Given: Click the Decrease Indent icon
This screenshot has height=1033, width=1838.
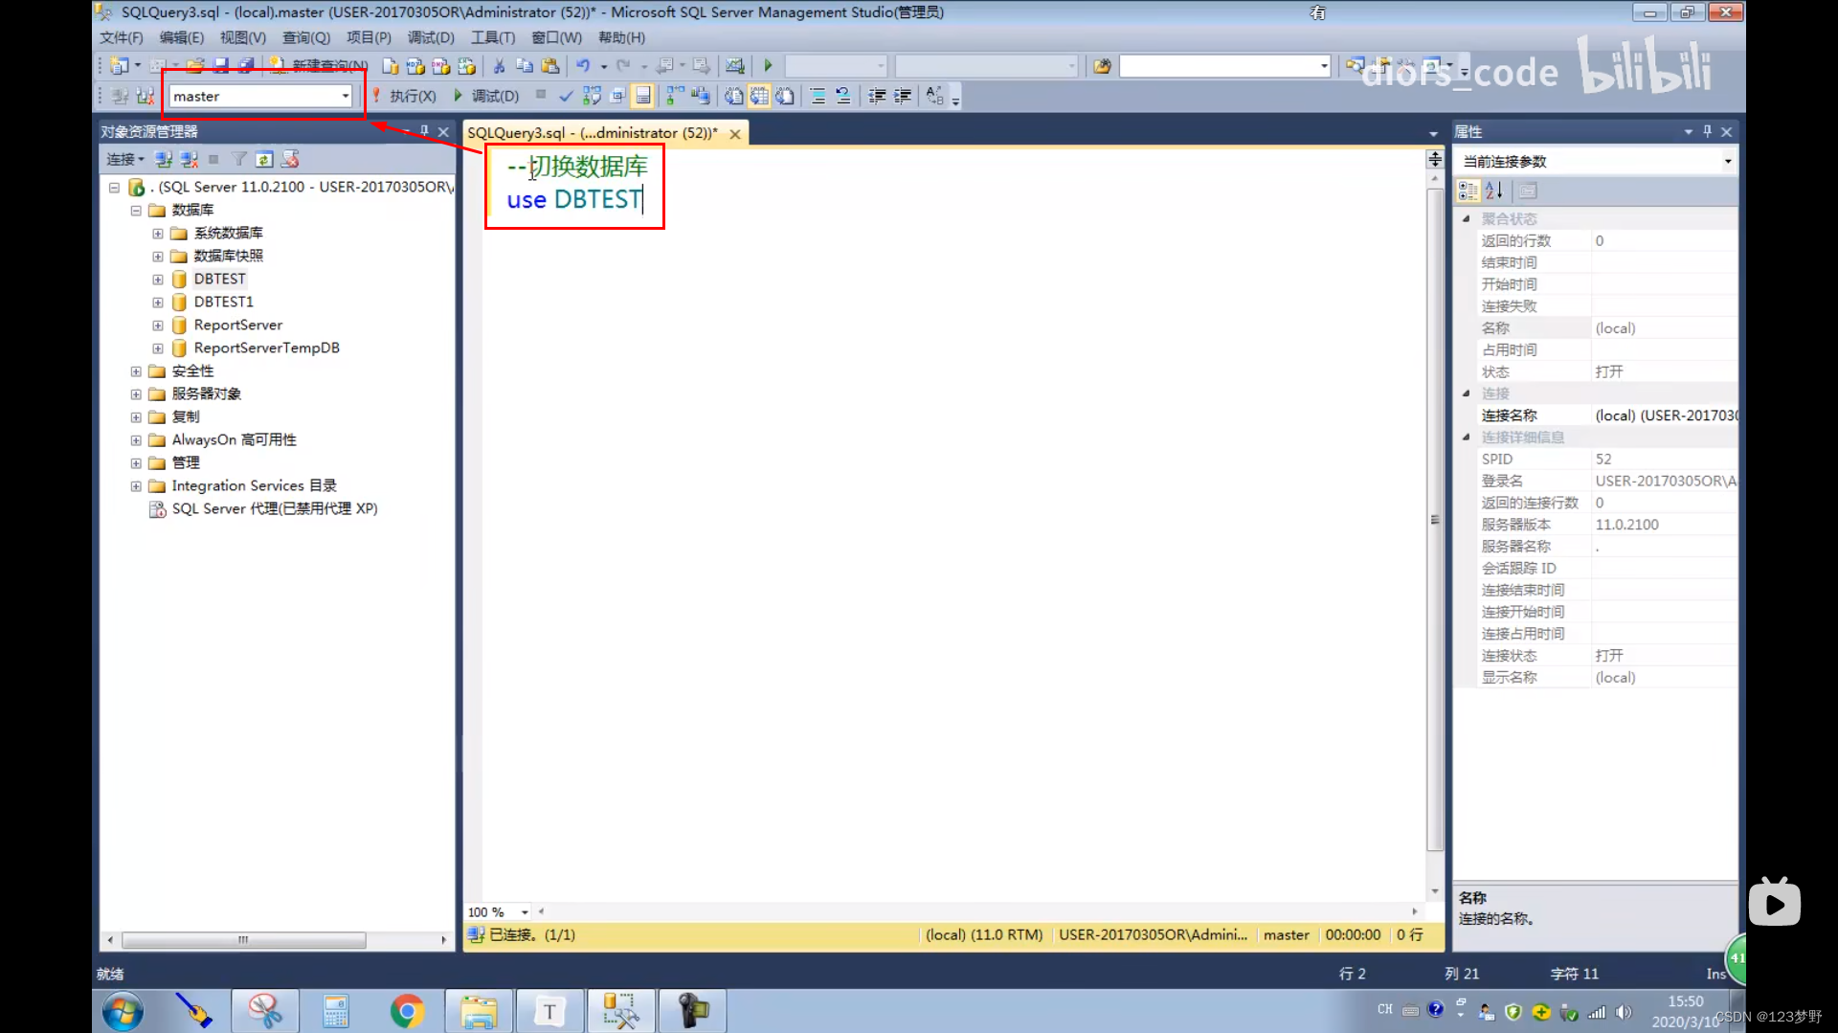Looking at the screenshot, I should point(877,96).
